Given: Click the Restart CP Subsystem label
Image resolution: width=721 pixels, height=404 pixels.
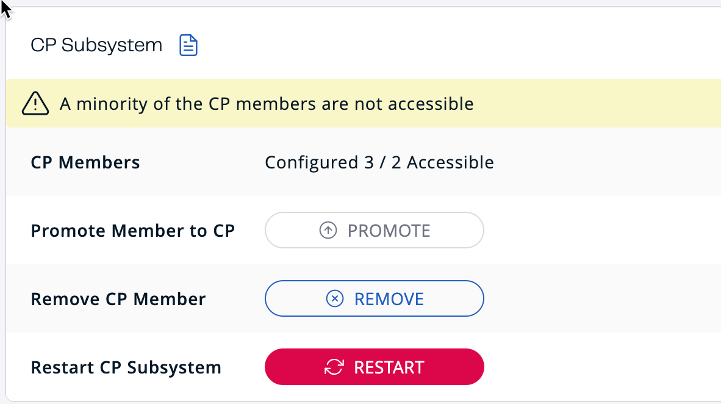Looking at the screenshot, I should [125, 367].
